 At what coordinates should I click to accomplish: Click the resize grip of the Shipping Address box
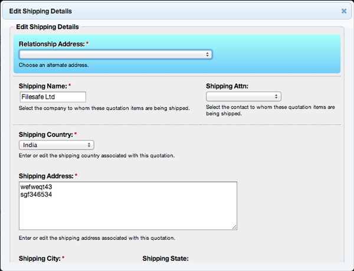pyautogui.click(x=234, y=227)
